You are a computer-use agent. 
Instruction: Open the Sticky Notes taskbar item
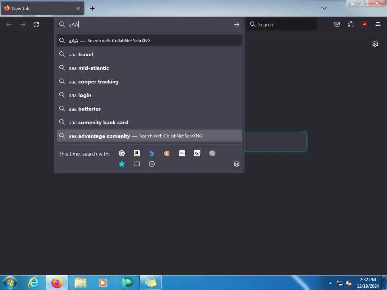151,282
